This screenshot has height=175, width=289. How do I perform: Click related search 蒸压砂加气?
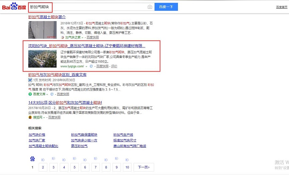pyautogui.click(x=79, y=146)
